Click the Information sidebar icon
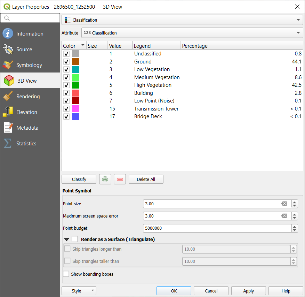Image resolution: width=305 pixels, height=297 pixels. coord(8,34)
